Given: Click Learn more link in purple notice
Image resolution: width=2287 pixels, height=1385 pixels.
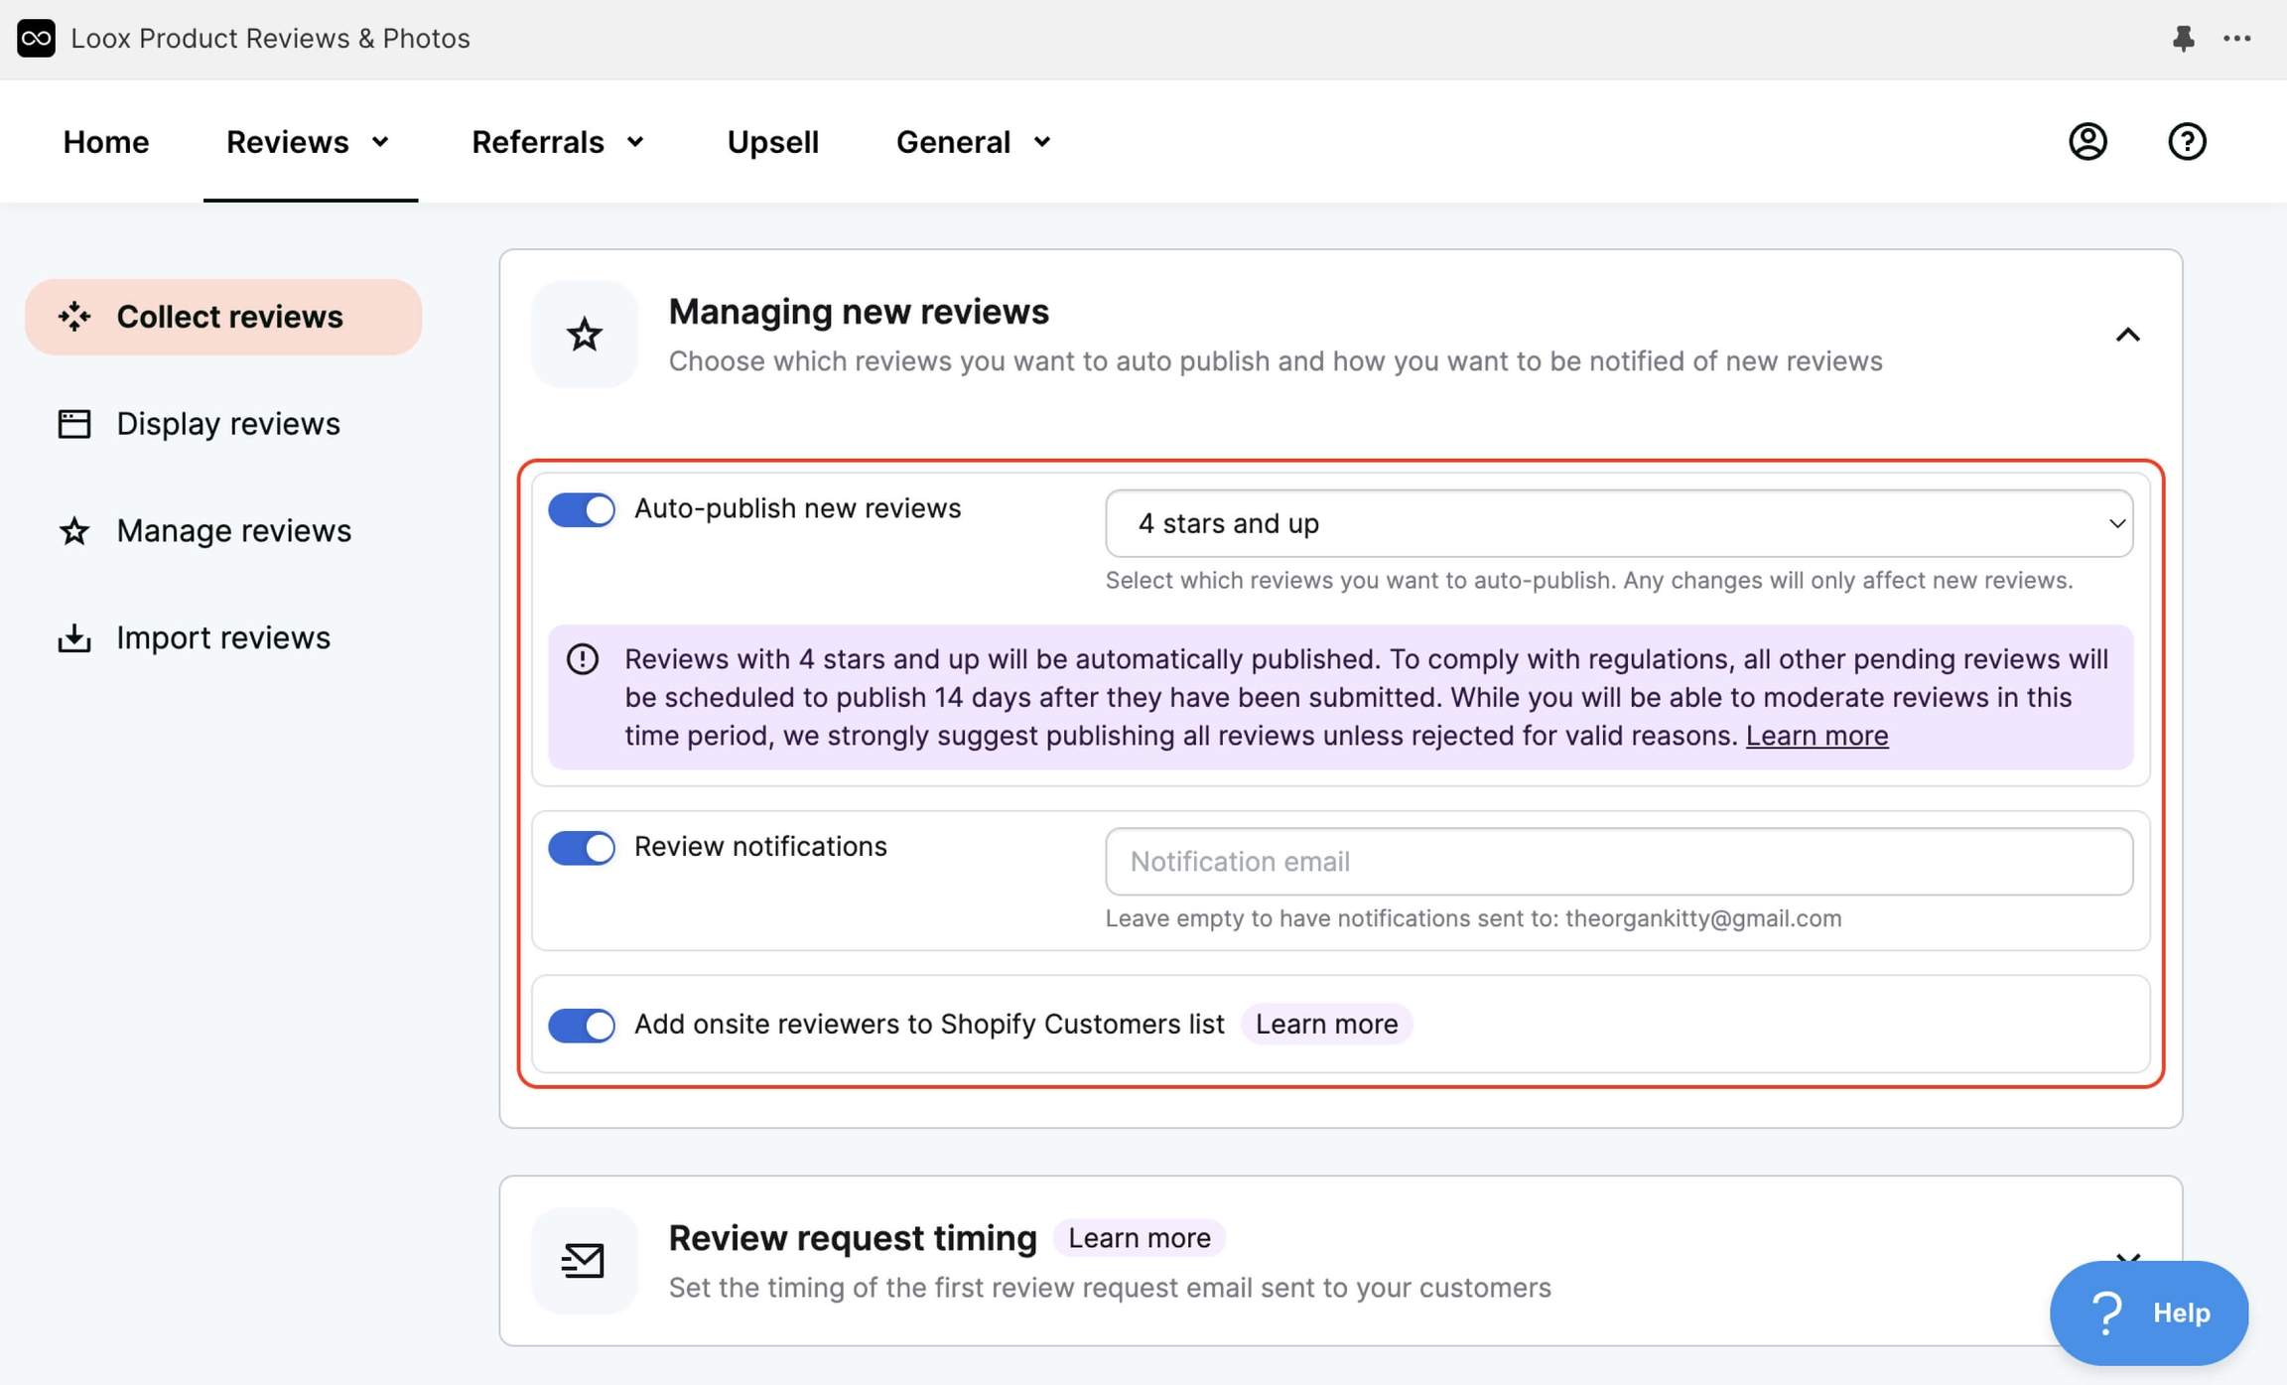Looking at the screenshot, I should point(1816,736).
